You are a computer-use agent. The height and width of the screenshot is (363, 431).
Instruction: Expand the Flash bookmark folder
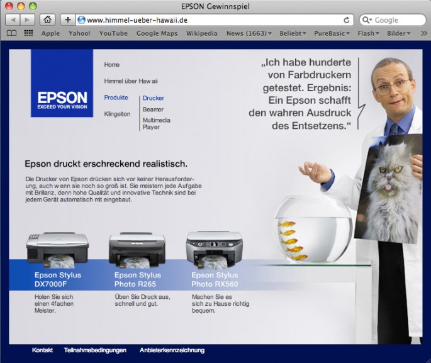[368, 33]
